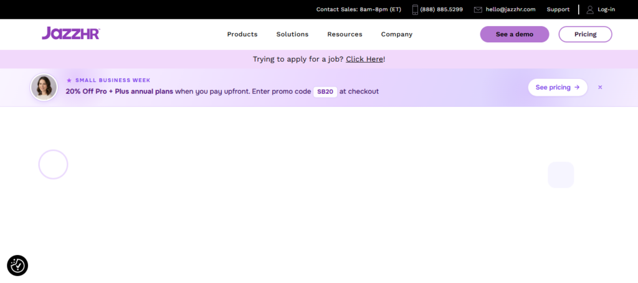This screenshot has height=283, width=638.
Task: Click the Log-in link
Action: click(606, 9)
